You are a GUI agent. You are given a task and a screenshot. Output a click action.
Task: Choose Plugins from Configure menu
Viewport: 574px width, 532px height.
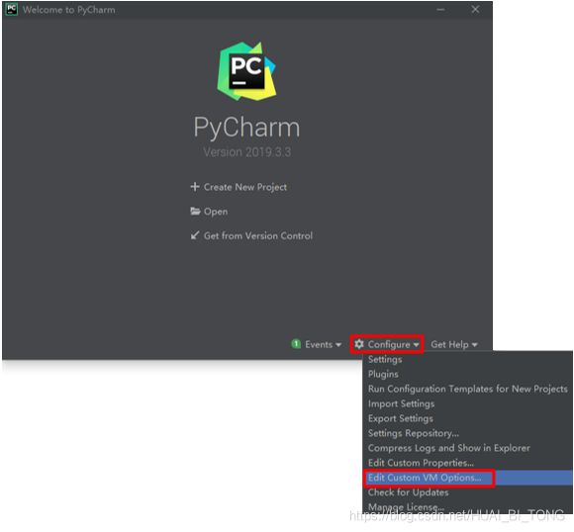pos(468,374)
